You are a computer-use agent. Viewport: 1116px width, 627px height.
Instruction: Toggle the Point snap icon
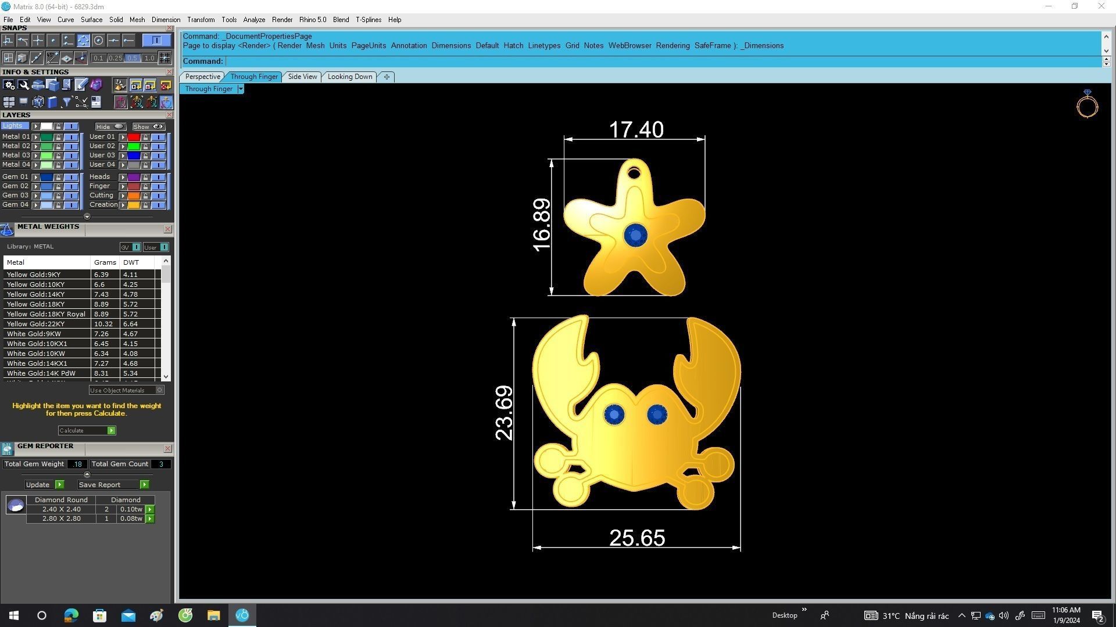[x=53, y=40]
